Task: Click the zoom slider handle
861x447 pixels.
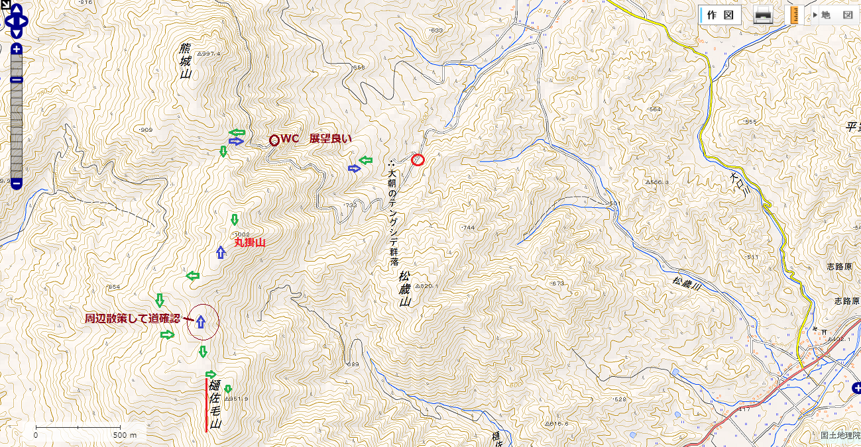Action: [17, 79]
